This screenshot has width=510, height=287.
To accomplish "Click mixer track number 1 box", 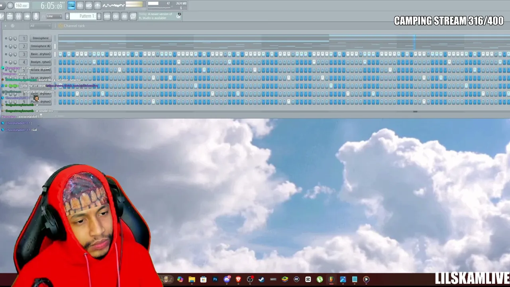I will pyautogui.click(x=24, y=38).
